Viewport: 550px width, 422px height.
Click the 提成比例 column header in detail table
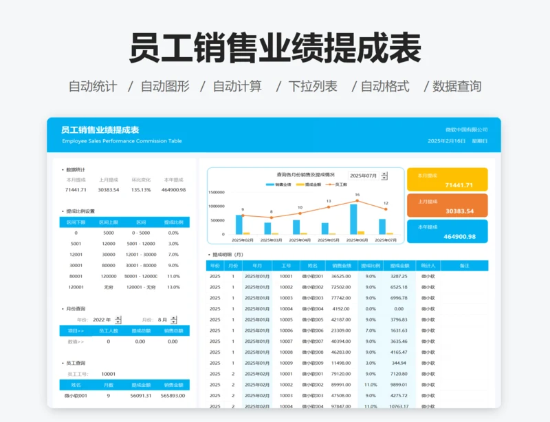coord(371,266)
